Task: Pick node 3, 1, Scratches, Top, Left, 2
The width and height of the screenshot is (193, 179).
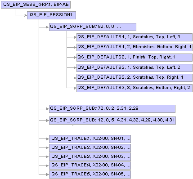Action: 135,68
